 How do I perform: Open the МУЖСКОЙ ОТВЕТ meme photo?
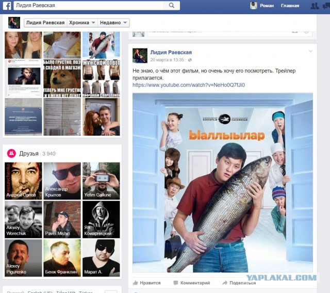pos(101,78)
